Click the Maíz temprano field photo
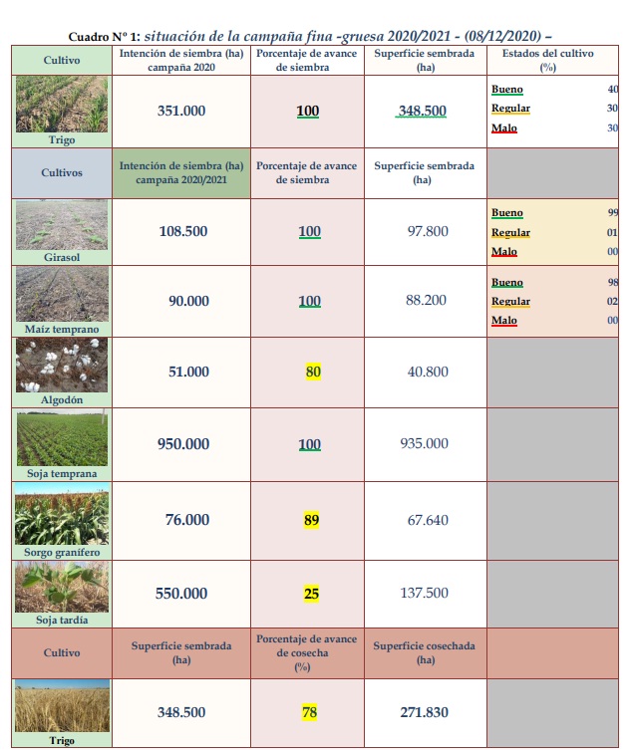This screenshot has height=754, width=633. (x=62, y=294)
